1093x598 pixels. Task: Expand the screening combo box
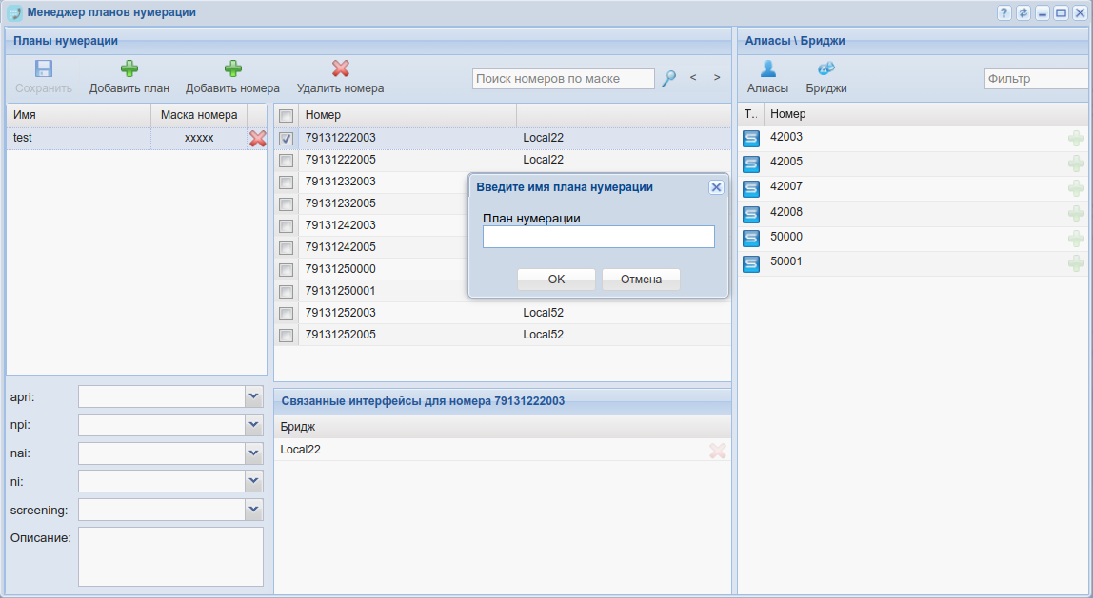click(x=253, y=510)
